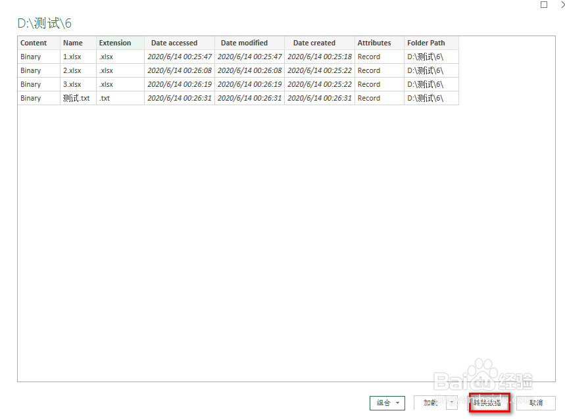Screen dimensions: 565x419
Task: Click Folder Path cell of 2.xlsx row
Action: [x=431, y=70]
